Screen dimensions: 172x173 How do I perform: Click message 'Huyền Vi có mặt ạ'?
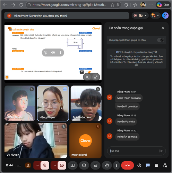pyautogui.click(x=127, y=107)
